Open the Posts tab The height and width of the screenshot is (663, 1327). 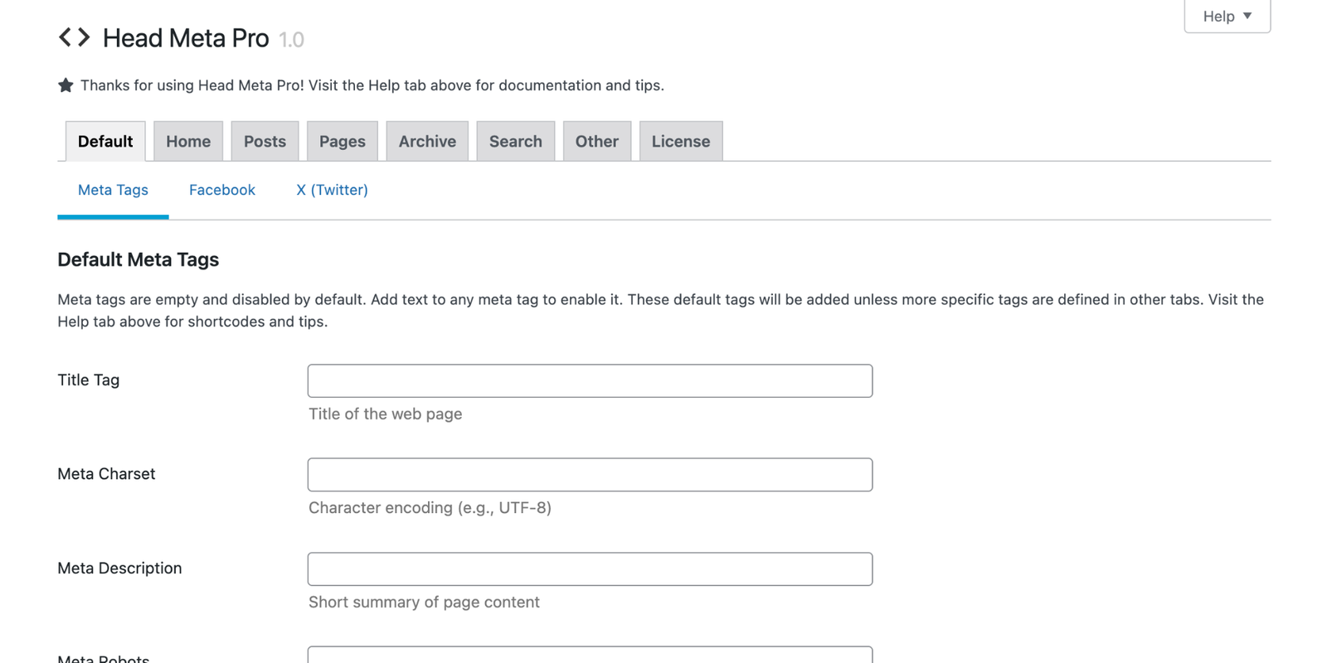[x=265, y=141]
